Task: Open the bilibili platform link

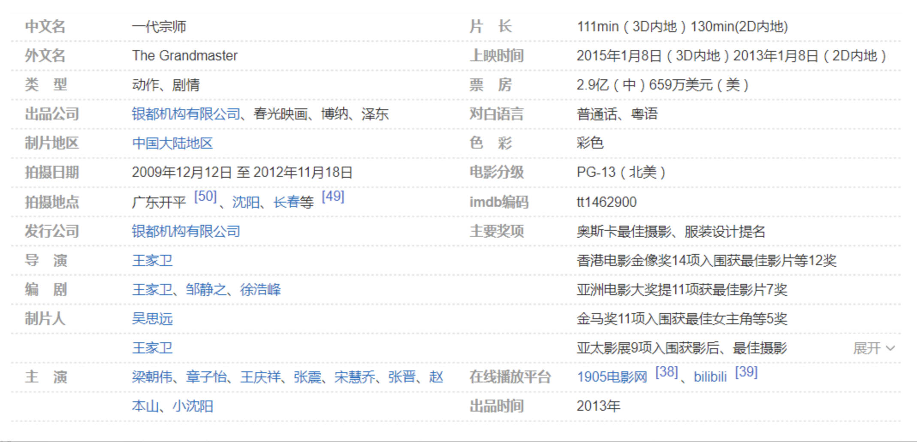Action: [710, 377]
